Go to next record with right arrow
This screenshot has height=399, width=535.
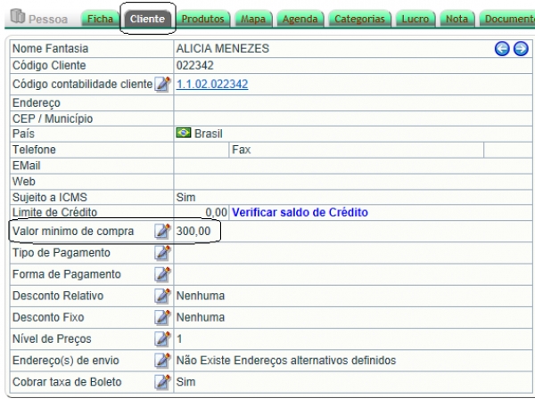point(521,48)
